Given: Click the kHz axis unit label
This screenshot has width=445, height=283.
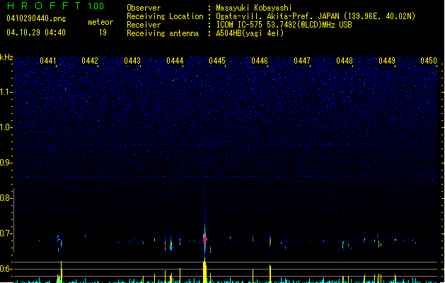Looking at the screenshot, I should pos(6,57).
